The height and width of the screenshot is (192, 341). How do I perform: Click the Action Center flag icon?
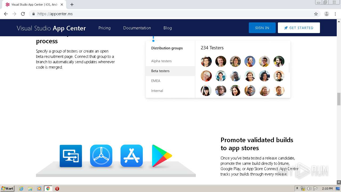(x=316, y=189)
